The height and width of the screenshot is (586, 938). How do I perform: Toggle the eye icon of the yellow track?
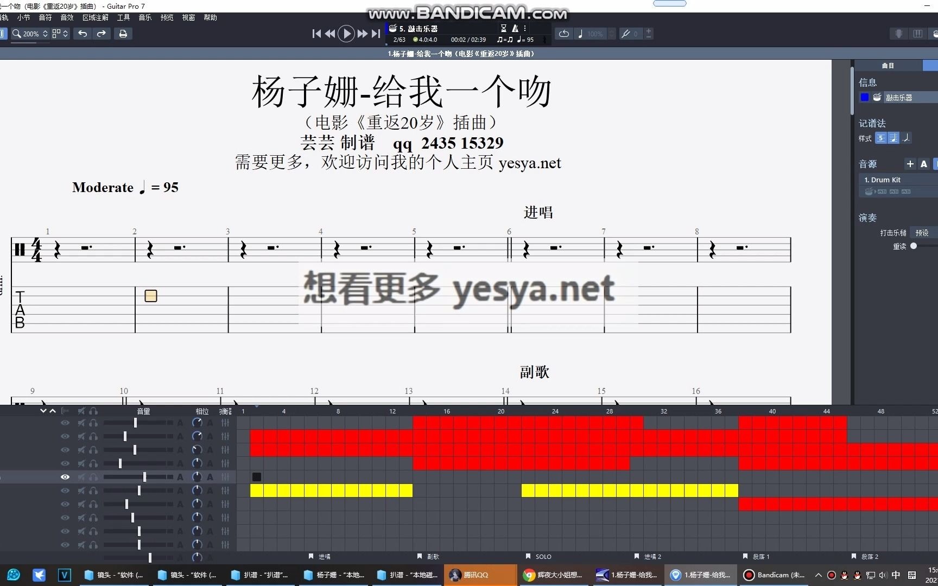coord(65,491)
